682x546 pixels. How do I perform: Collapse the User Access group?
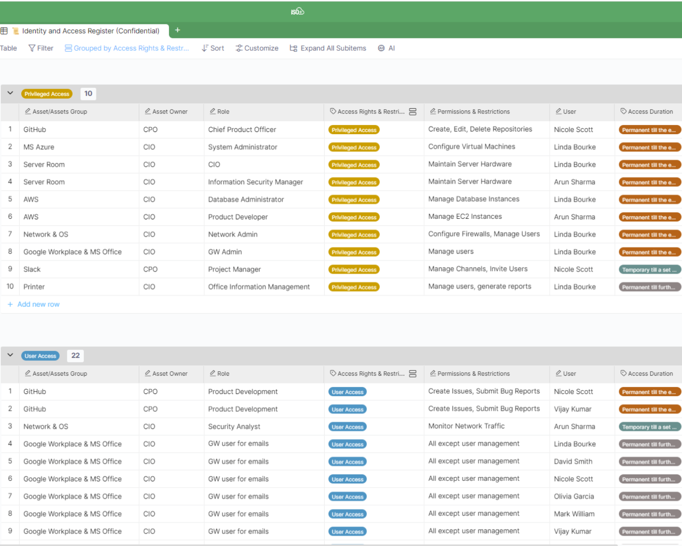(10, 355)
